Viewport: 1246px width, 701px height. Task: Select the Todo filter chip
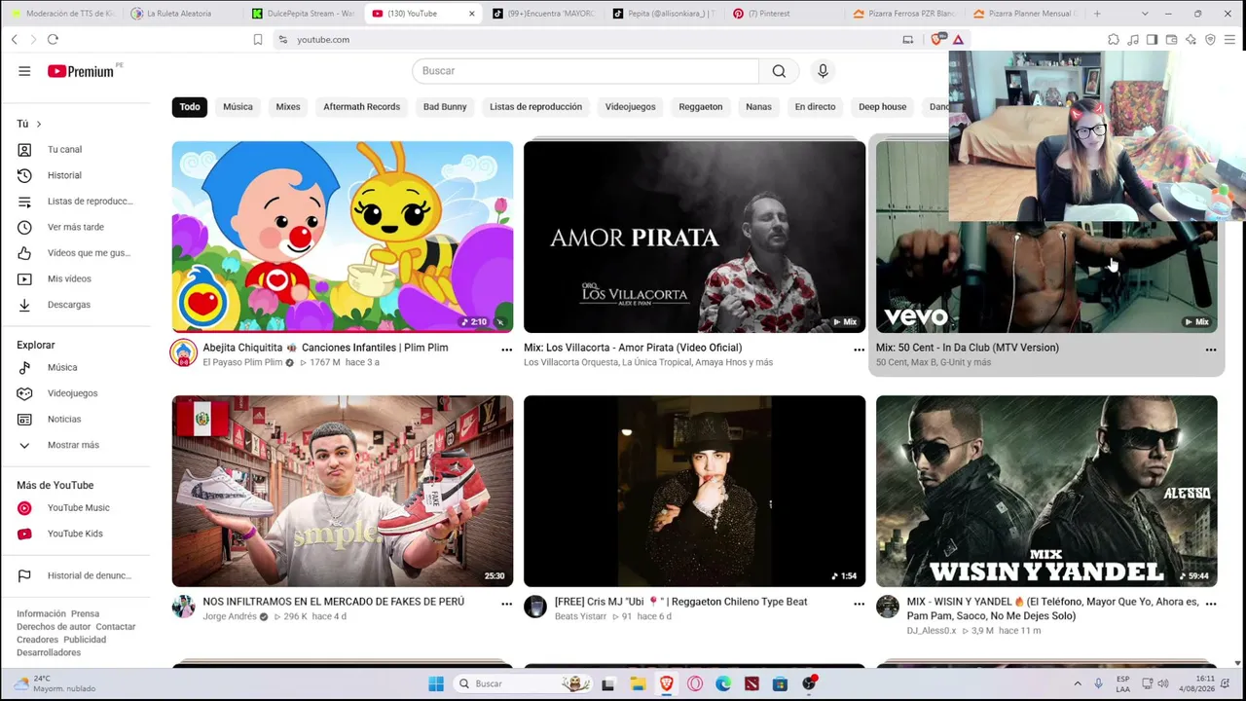(x=190, y=107)
